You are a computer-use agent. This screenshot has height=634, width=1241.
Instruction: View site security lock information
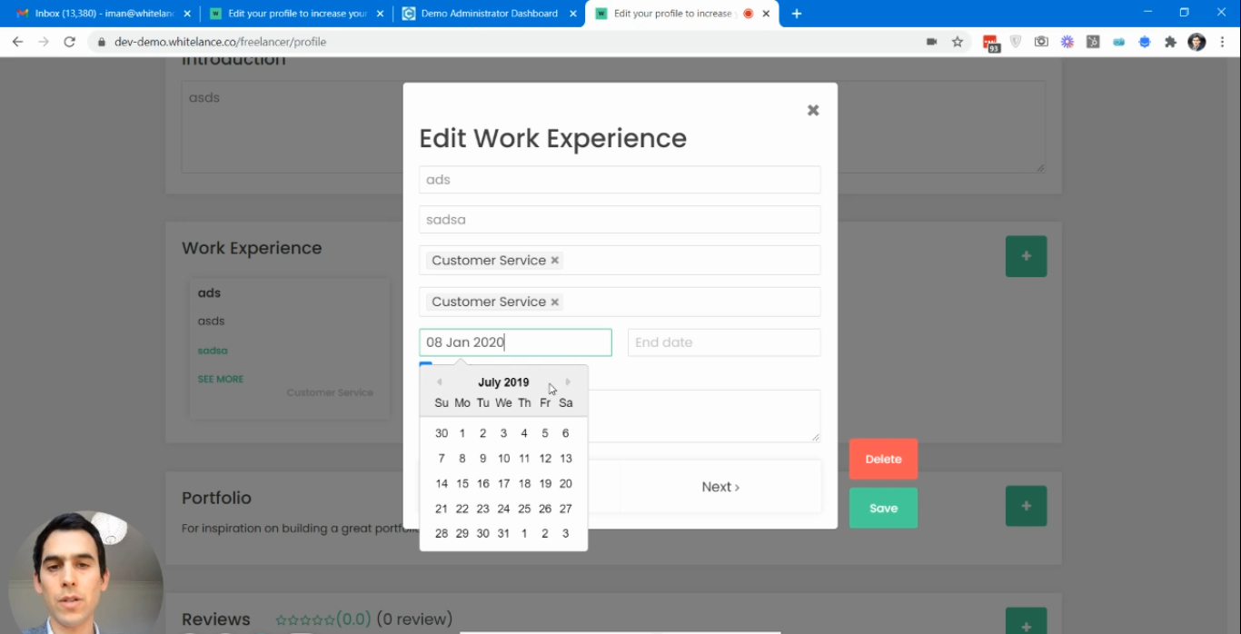tap(100, 42)
